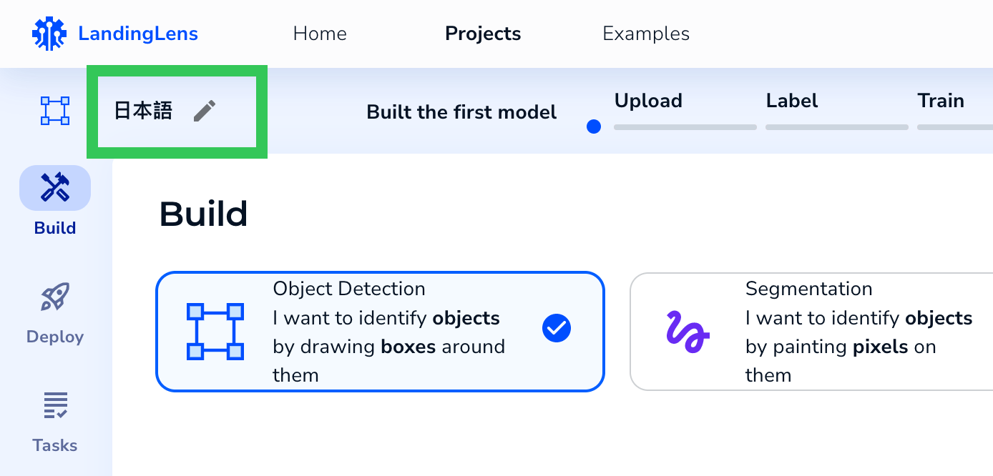Click the bounding box icon on Object Detection card
The width and height of the screenshot is (993, 476).
pos(213,332)
